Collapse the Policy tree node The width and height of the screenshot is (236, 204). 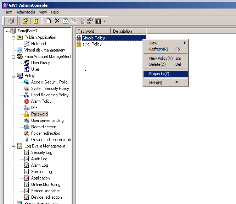pyautogui.click(x=13, y=76)
